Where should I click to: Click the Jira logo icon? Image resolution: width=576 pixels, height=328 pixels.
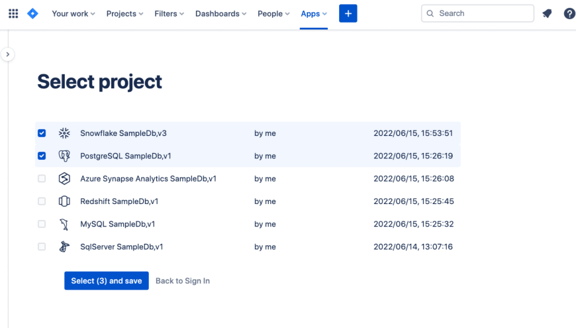(32, 13)
